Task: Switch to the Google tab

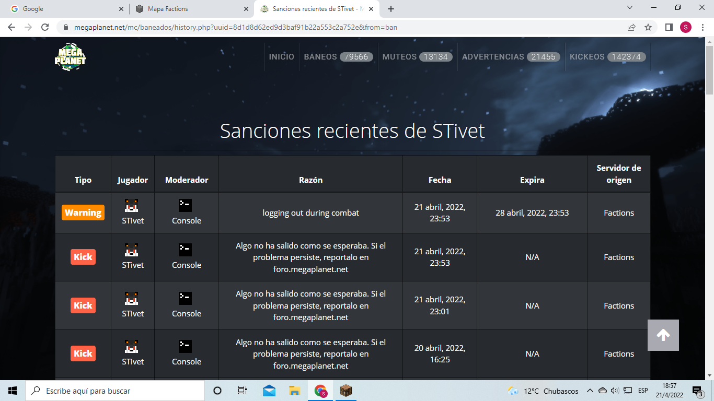Action: pyautogui.click(x=63, y=9)
